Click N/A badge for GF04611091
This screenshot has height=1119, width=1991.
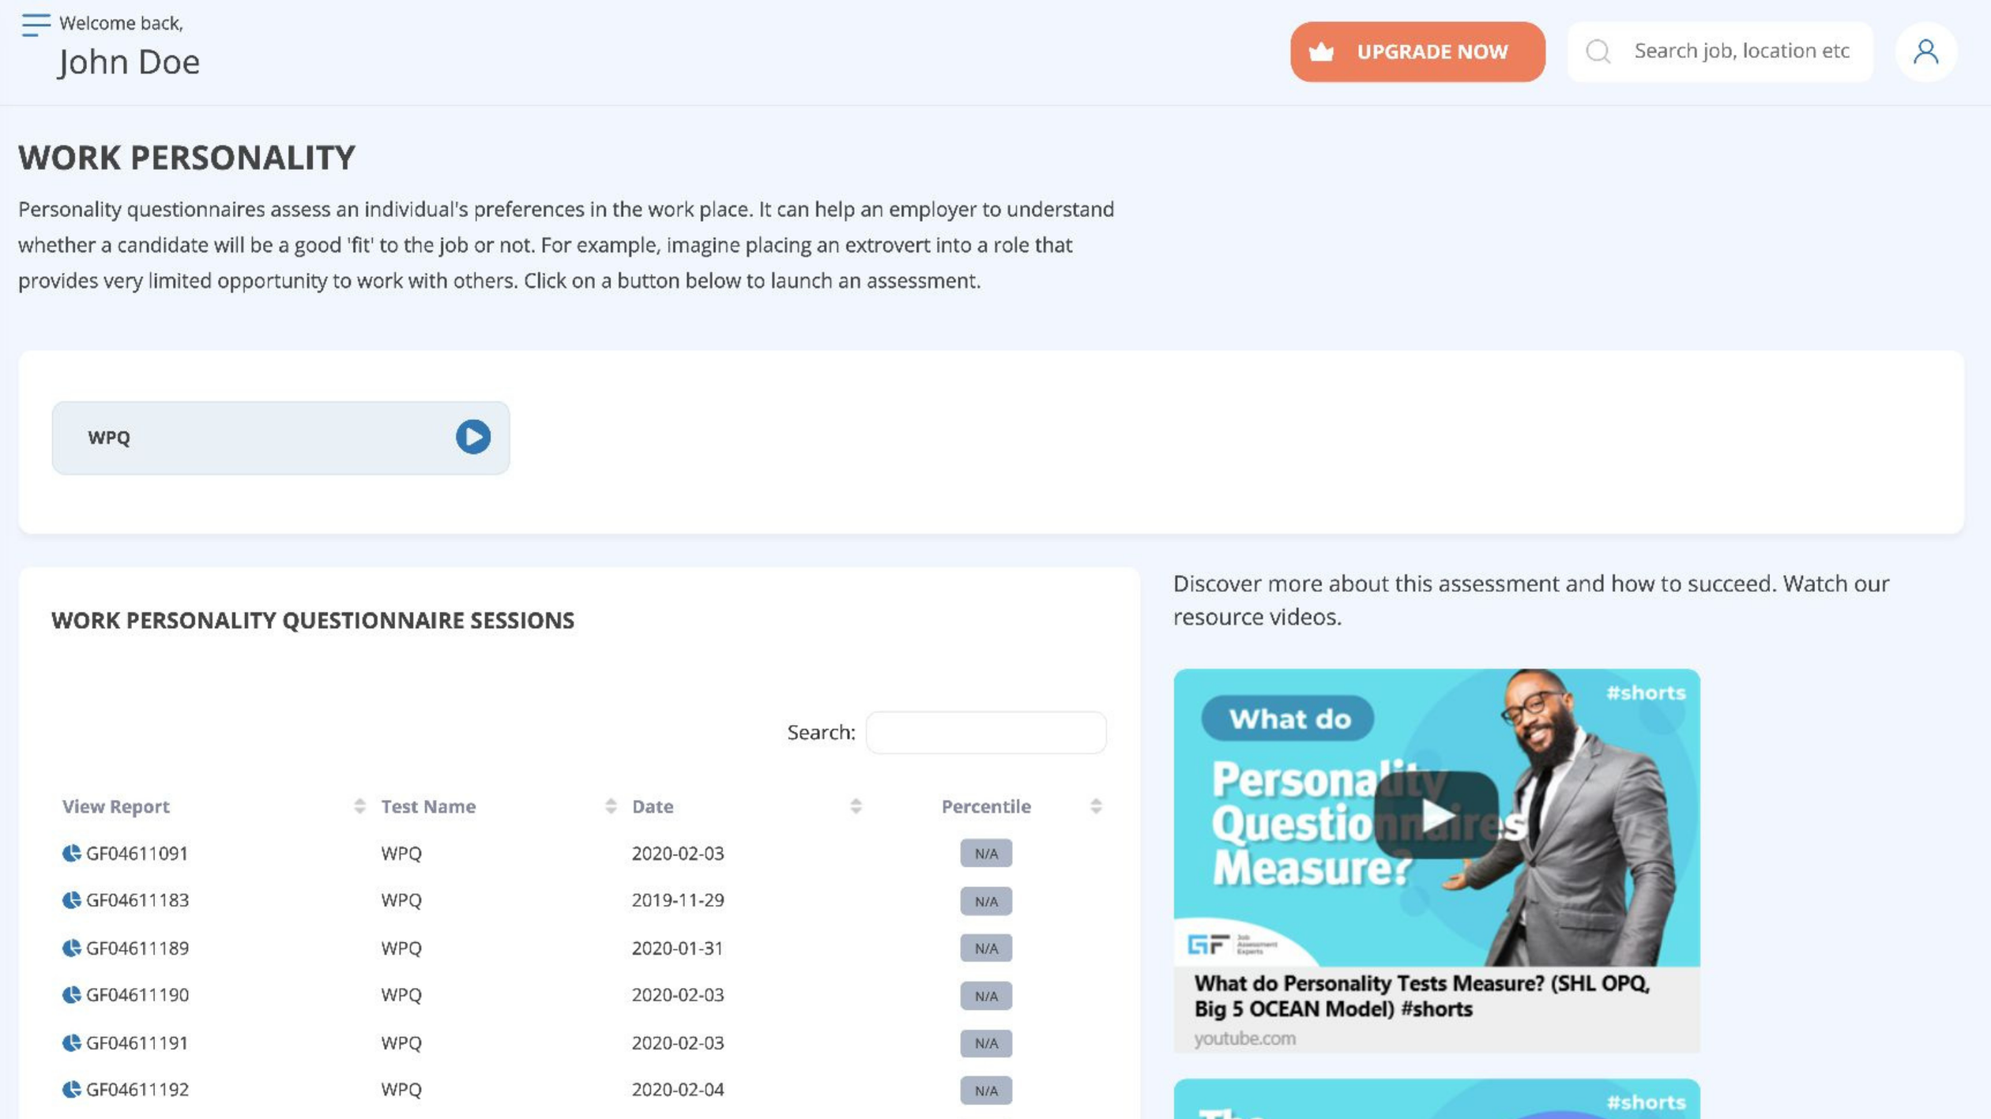(986, 854)
